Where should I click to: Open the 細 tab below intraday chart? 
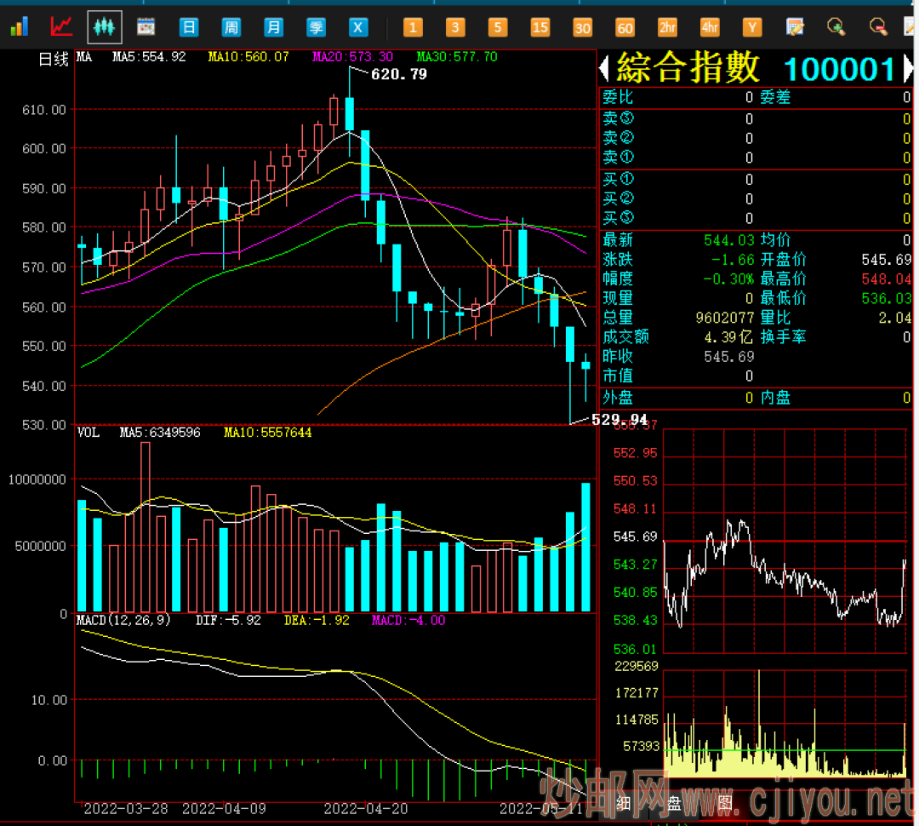pyautogui.click(x=624, y=802)
